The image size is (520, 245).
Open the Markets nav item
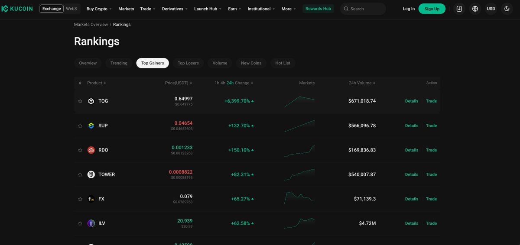(x=126, y=9)
